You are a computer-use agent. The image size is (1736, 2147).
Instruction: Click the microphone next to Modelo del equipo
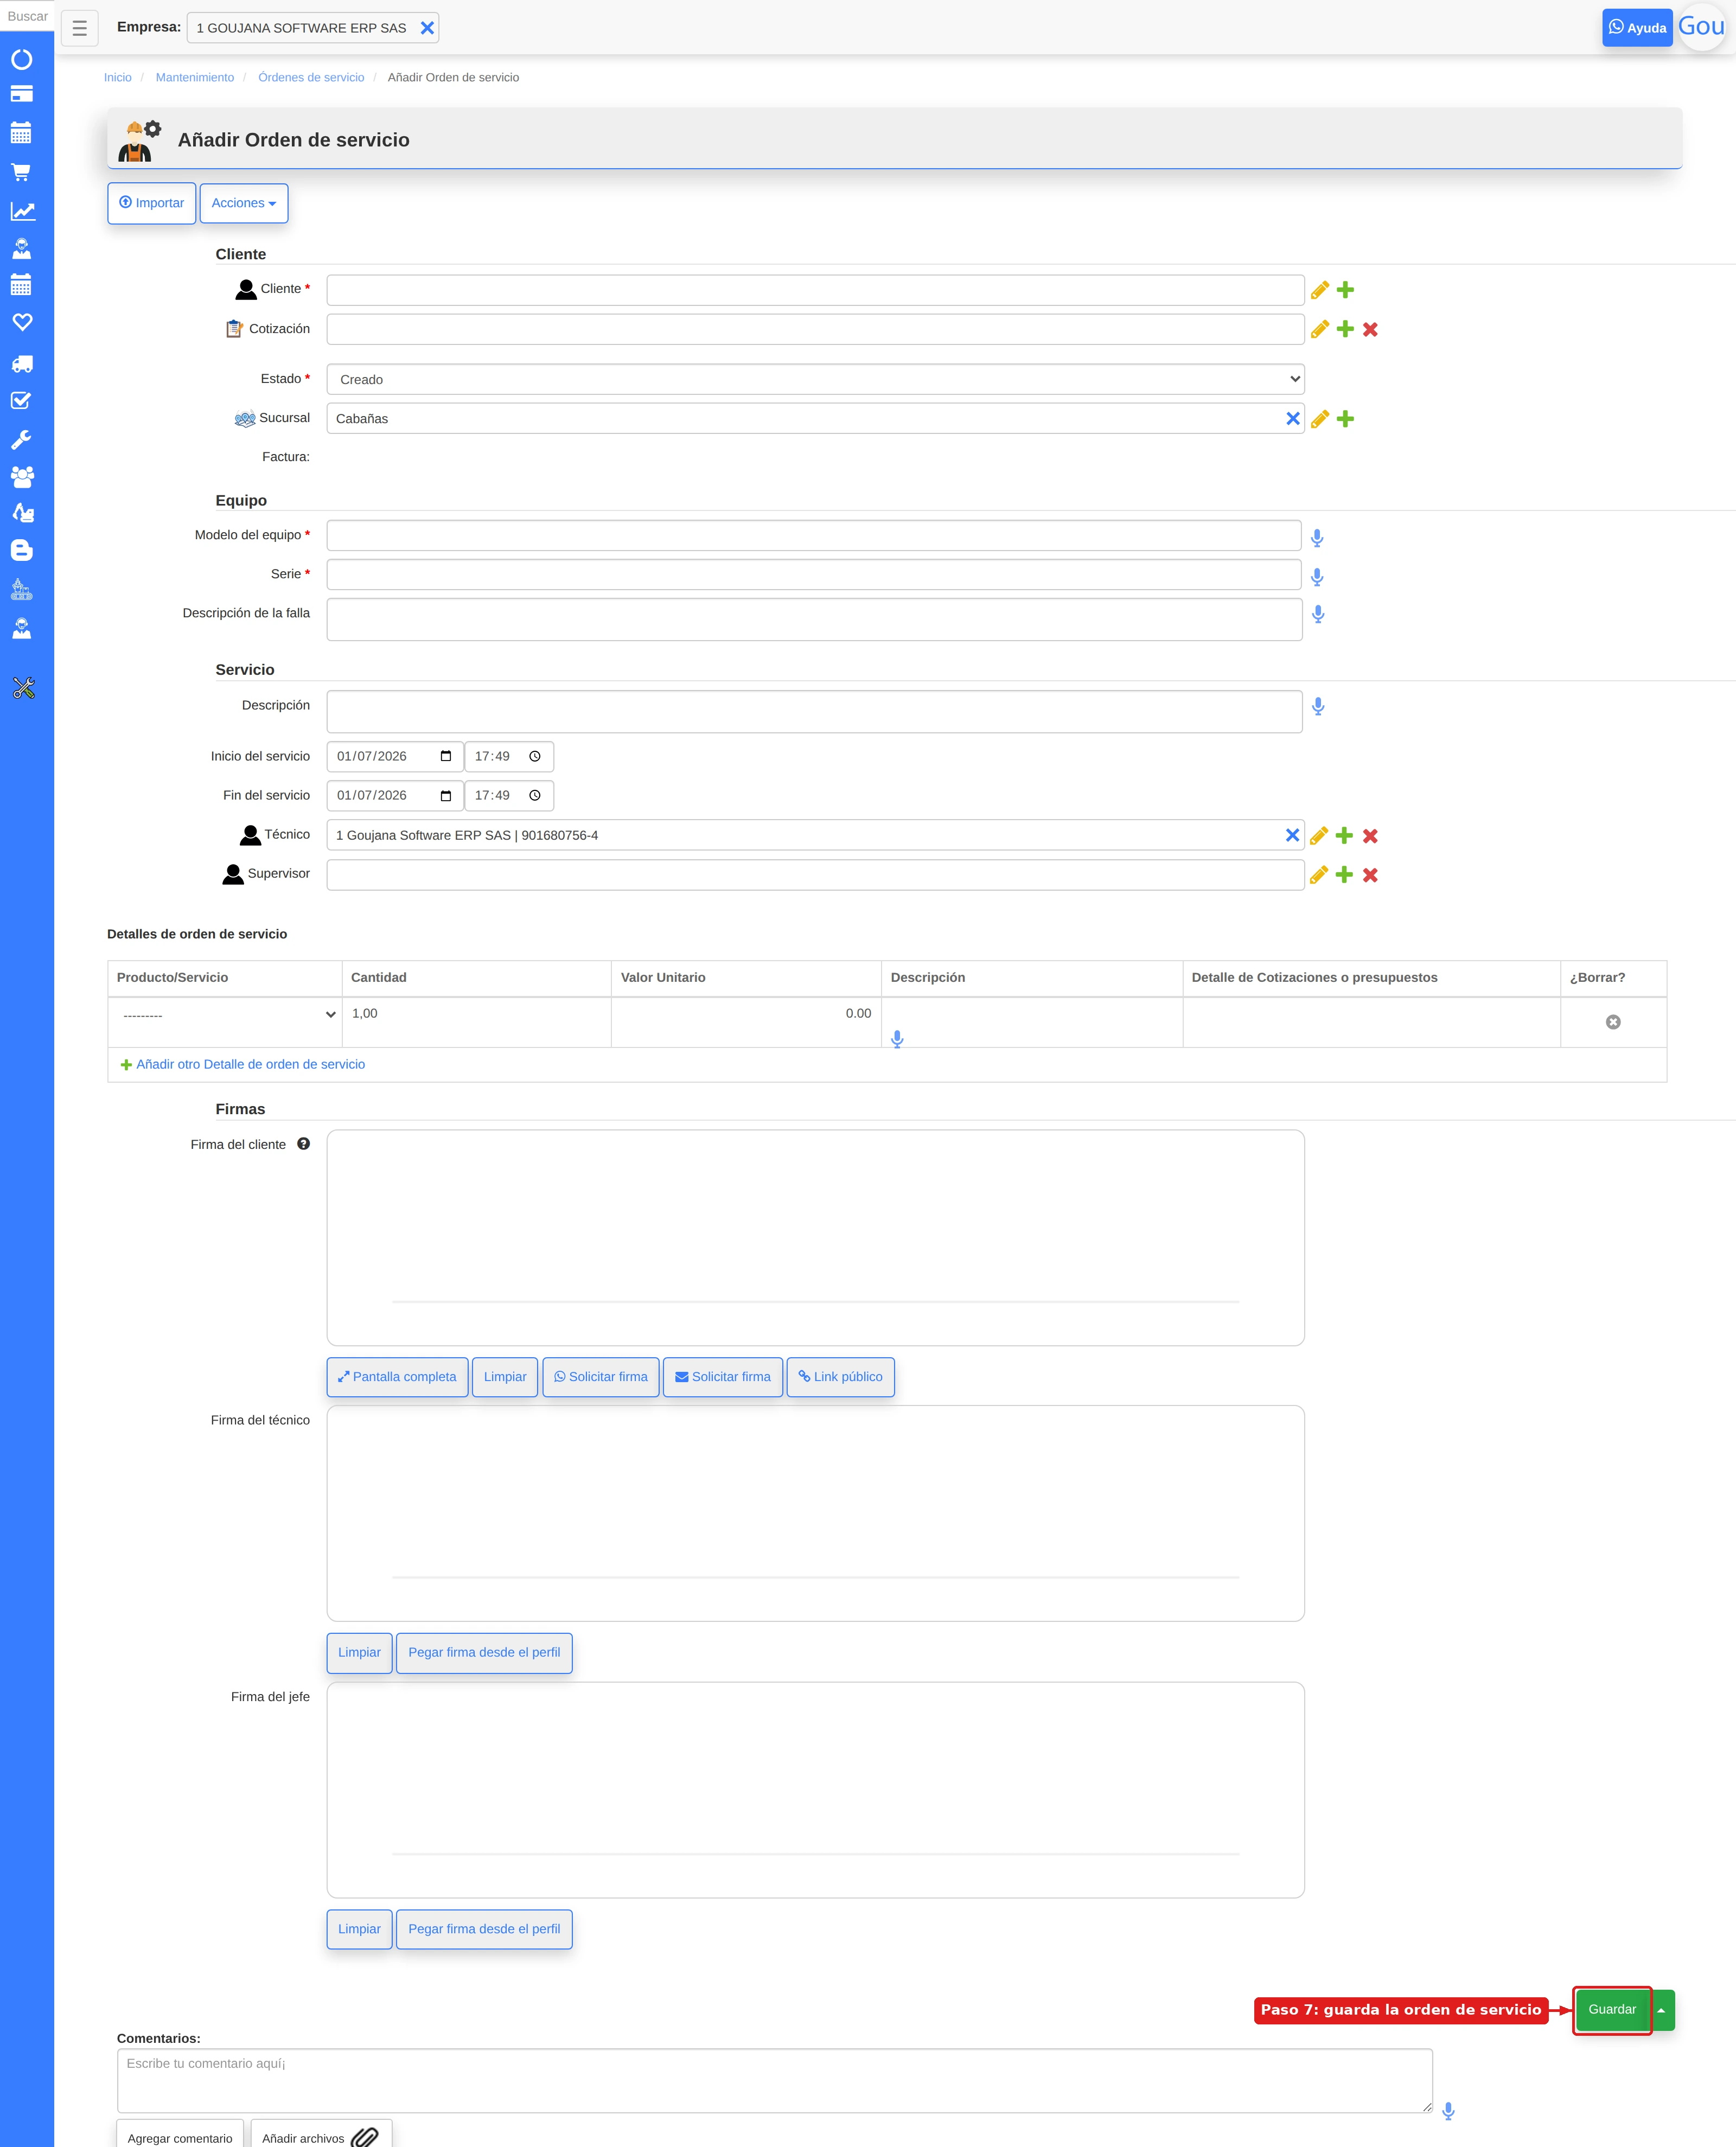click(1317, 538)
